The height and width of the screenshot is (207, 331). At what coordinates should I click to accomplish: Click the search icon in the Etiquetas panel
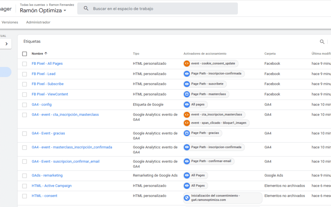pyautogui.click(x=322, y=42)
